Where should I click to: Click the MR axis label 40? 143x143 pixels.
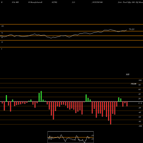140,94
